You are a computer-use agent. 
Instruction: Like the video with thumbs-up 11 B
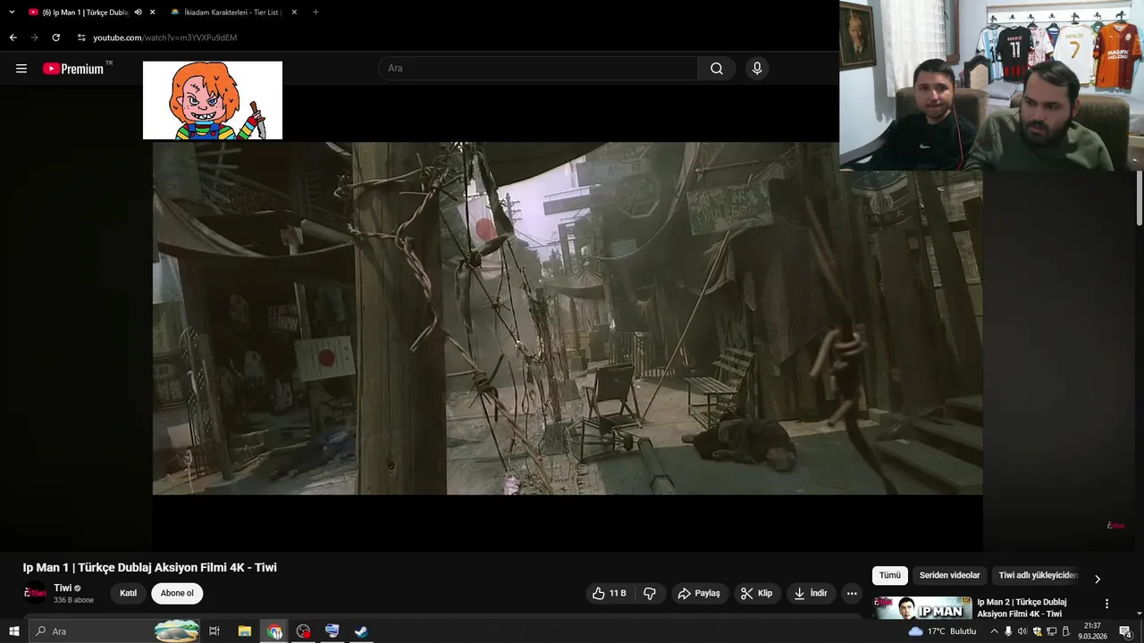tap(609, 593)
